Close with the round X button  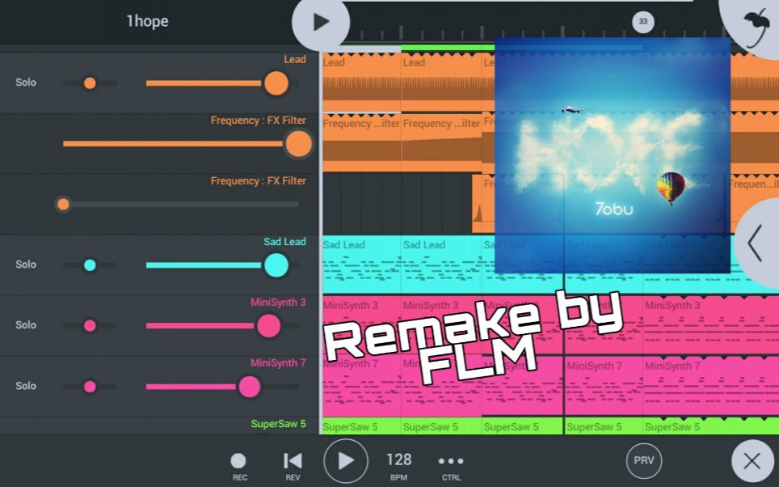[x=752, y=461]
